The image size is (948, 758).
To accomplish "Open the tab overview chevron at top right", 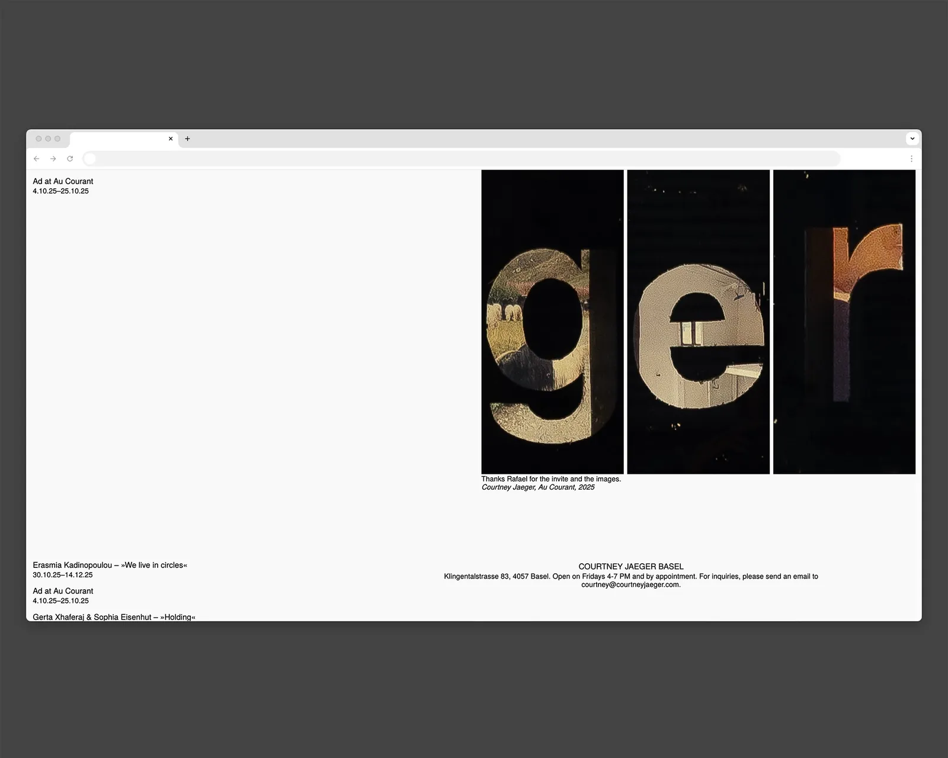I will click(912, 138).
